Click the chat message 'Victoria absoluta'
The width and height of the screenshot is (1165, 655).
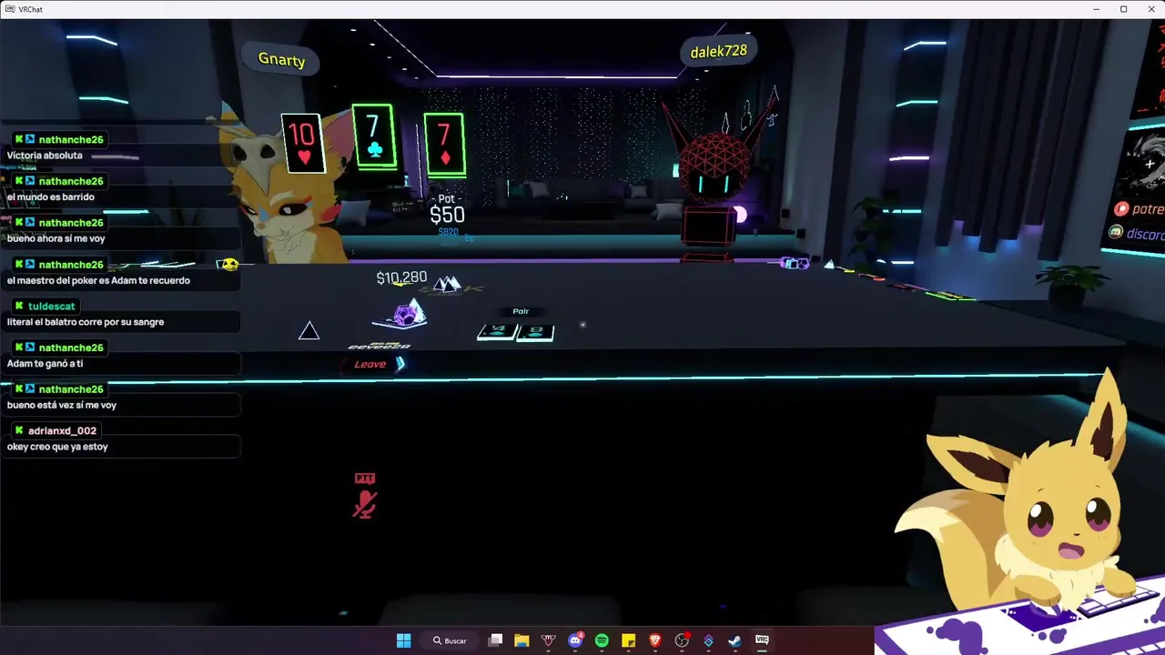coord(45,156)
